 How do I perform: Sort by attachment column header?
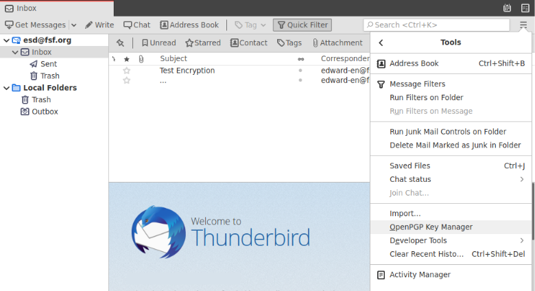[141, 59]
